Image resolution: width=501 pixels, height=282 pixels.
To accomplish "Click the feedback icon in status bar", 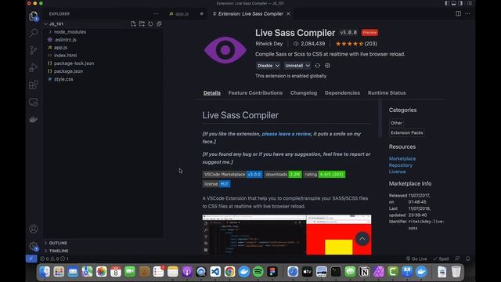I will tap(457, 258).
